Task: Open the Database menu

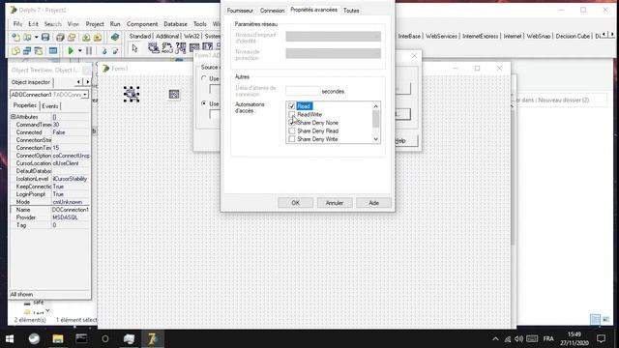Action: [x=175, y=24]
